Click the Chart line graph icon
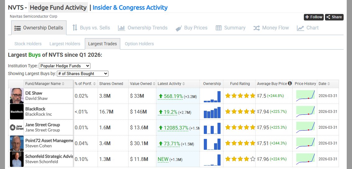 point(300,28)
